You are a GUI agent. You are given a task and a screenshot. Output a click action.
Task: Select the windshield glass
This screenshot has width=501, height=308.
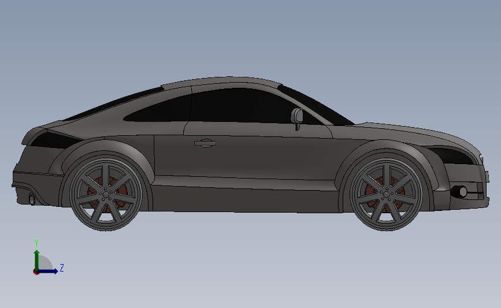316,105
